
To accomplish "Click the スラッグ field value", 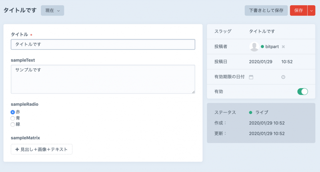I will [x=262, y=31].
